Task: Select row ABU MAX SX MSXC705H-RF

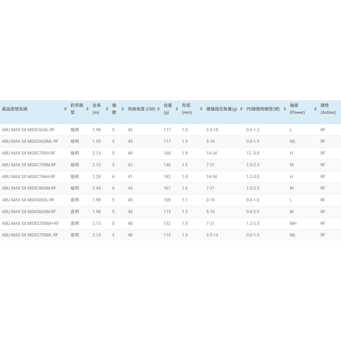Action: (x=170, y=153)
